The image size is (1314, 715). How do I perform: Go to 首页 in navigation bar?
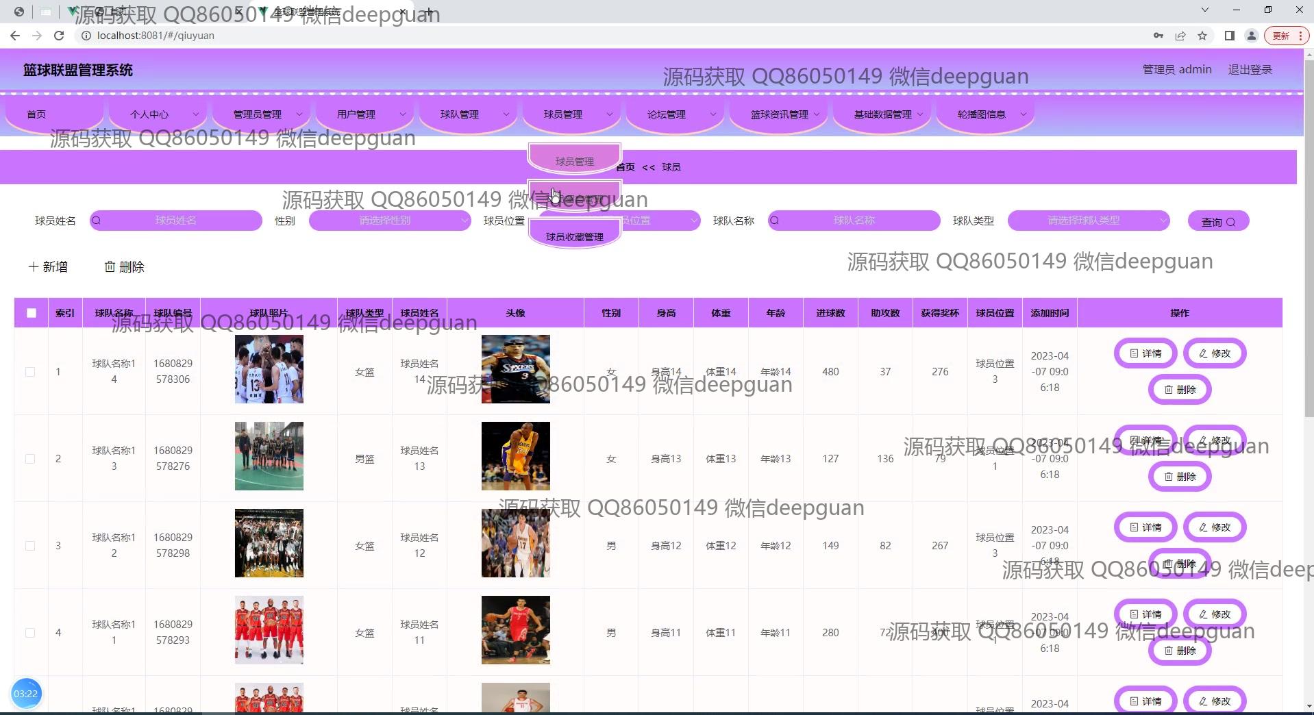(55, 114)
